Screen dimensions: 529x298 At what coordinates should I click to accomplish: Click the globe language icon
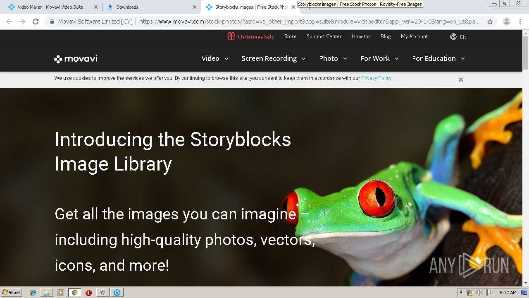click(453, 36)
